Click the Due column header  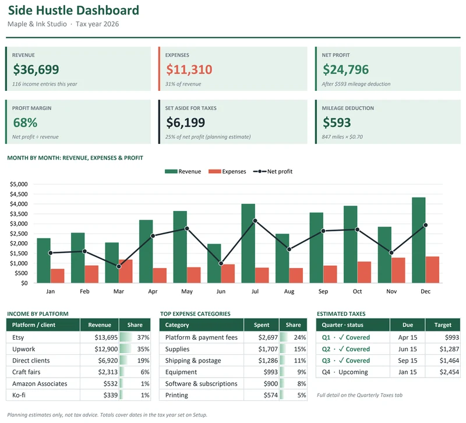[x=408, y=325]
